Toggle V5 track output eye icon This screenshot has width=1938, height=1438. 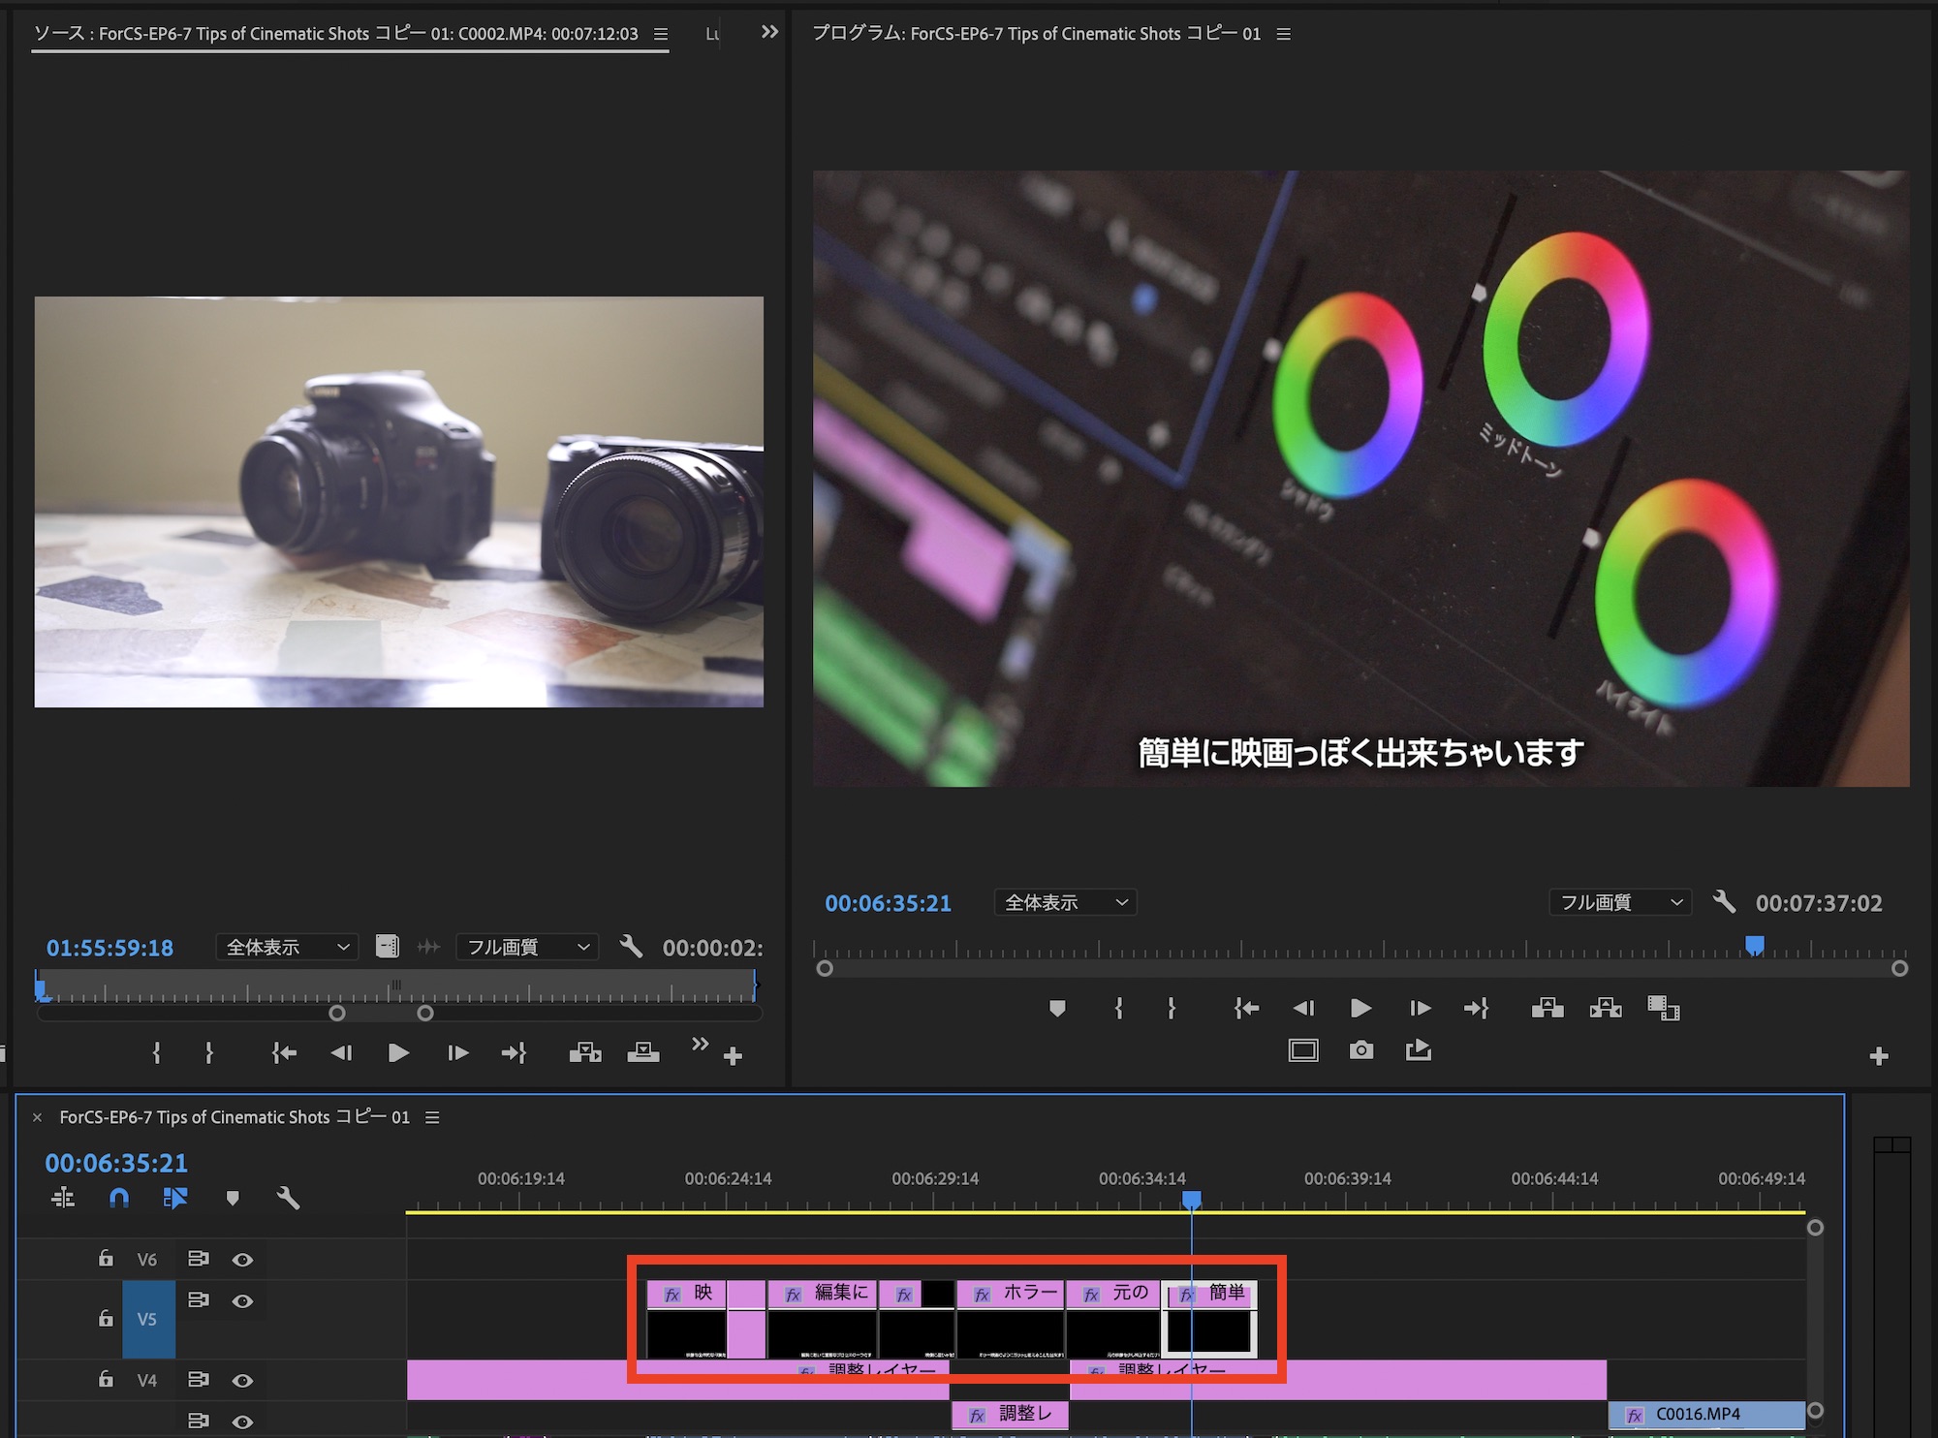[242, 1301]
